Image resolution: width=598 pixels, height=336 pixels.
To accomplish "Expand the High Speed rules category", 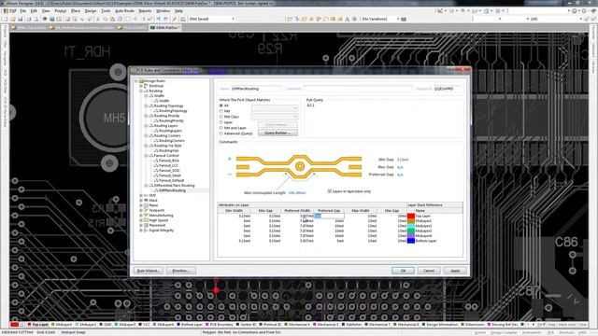I will (x=141, y=220).
